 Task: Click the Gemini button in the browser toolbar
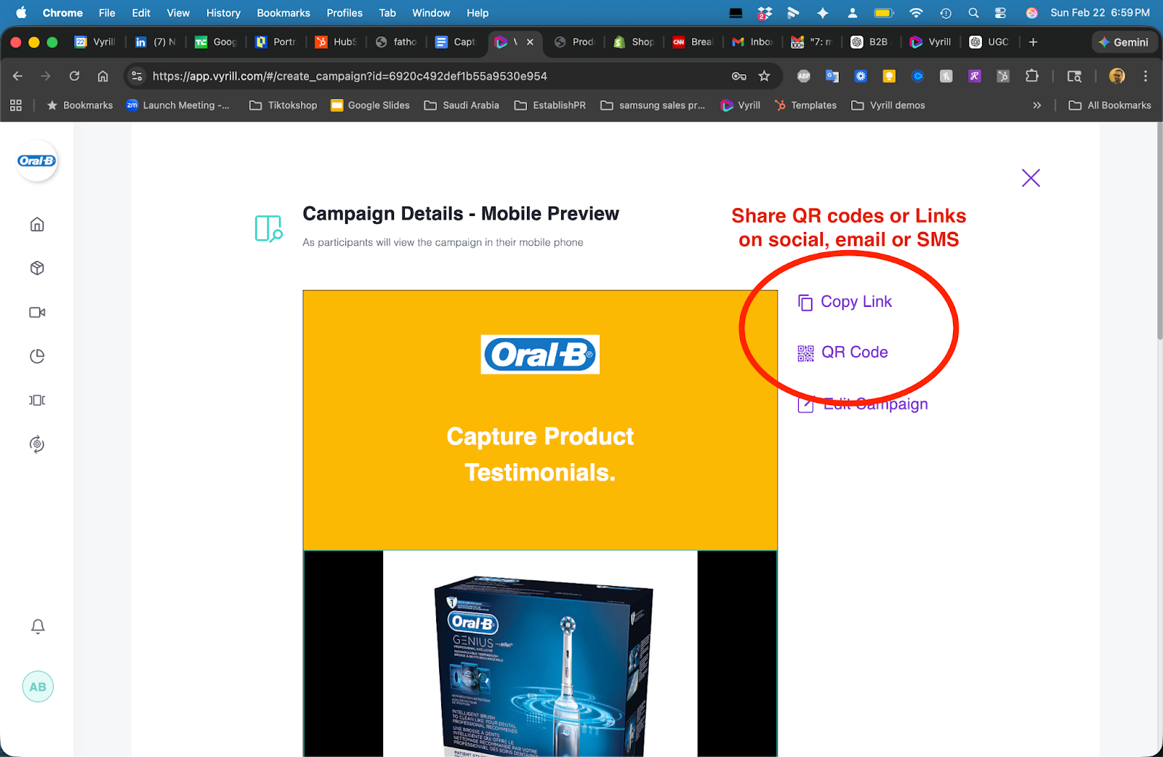click(x=1124, y=41)
